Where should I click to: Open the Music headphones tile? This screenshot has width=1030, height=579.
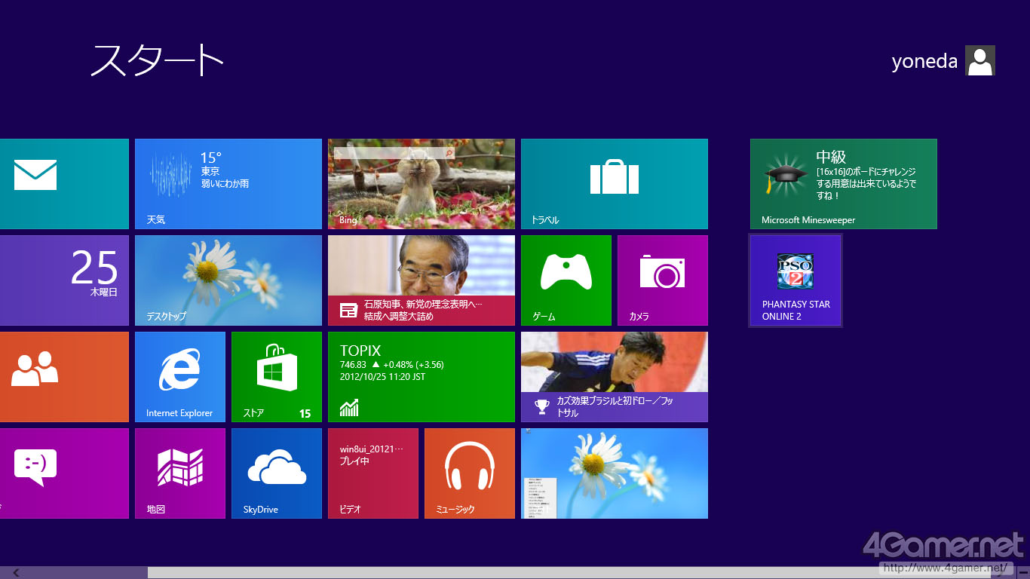pyautogui.click(x=469, y=473)
